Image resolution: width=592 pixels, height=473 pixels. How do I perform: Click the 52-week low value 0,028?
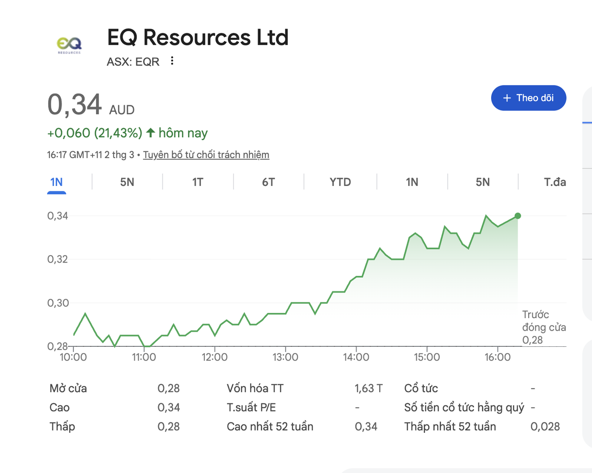pyautogui.click(x=545, y=426)
